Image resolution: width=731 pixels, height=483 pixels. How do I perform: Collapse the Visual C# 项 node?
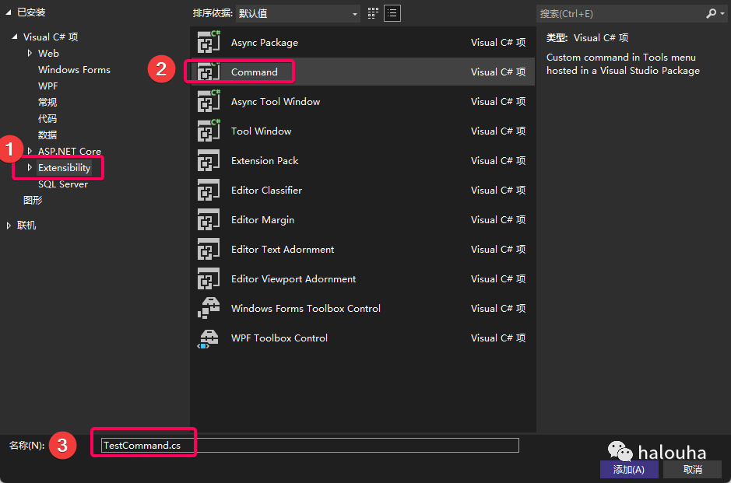click(x=15, y=37)
